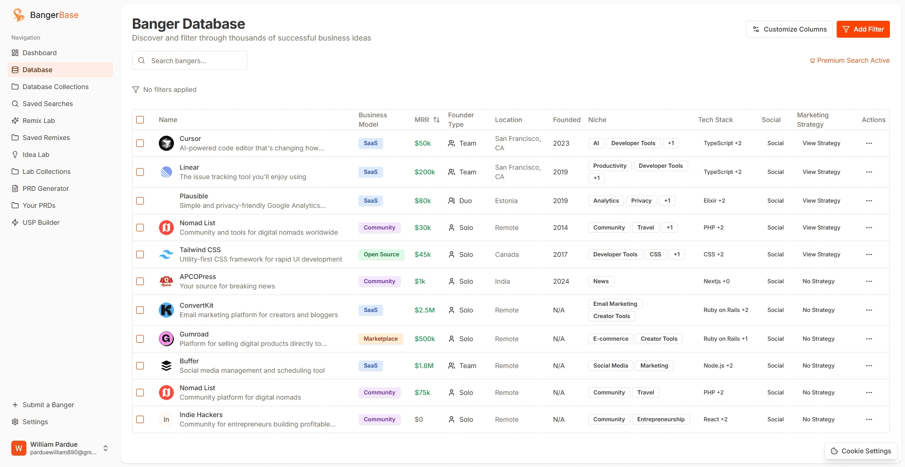Image resolution: width=905 pixels, height=467 pixels.
Task: Check the Cursor row checkbox
Action: click(x=140, y=143)
